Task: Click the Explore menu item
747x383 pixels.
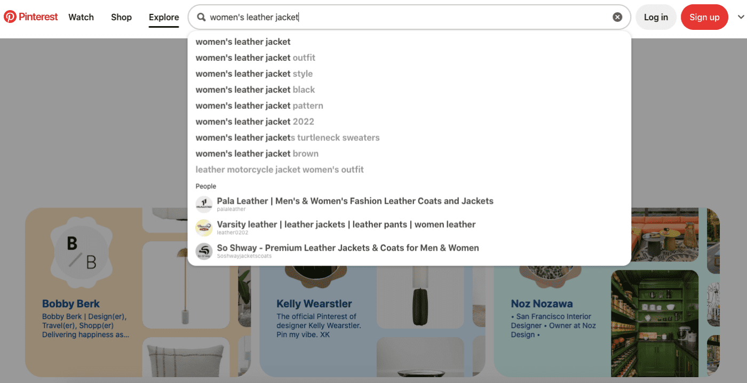Action: click(x=163, y=17)
